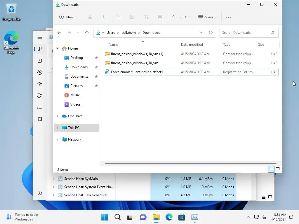Expand Service Host: Task Scheduler row
This screenshot has height=224, width=299.
[x=54, y=195]
